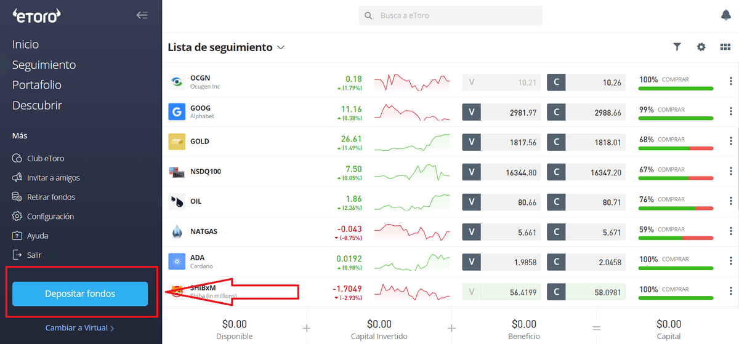The height and width of the screenshot is (344, 739).
Task: Open the three-dot menu for NATGAS row
Action: 730,232
